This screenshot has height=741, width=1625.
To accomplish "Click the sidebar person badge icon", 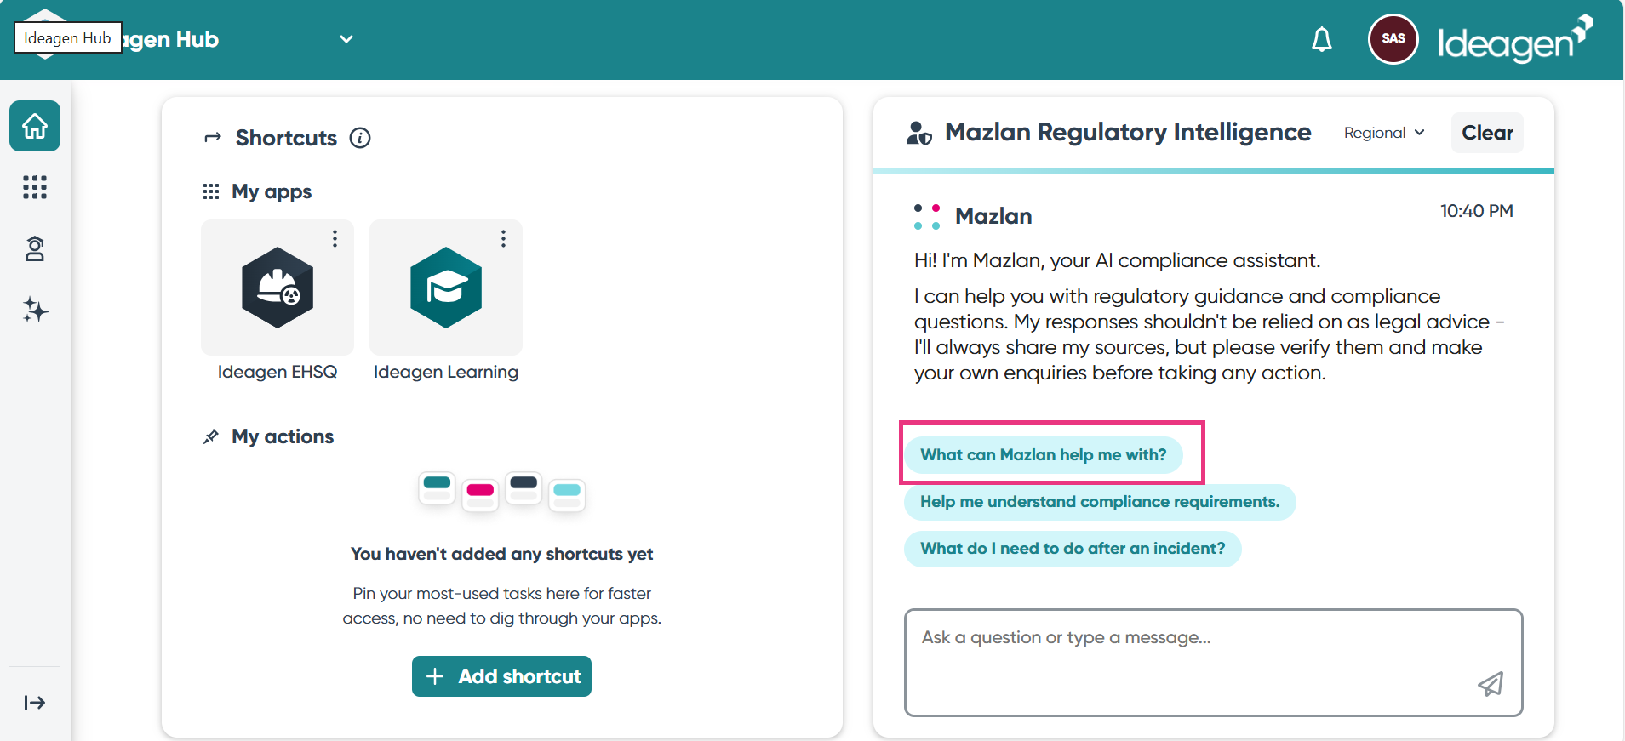I will 35,248.
